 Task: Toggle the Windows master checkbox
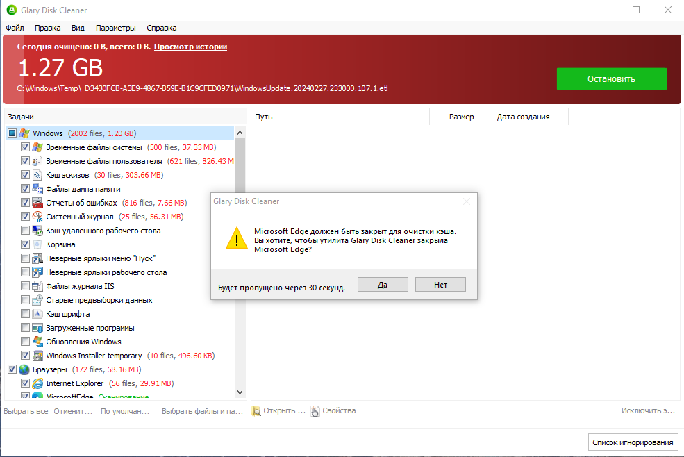12,133
